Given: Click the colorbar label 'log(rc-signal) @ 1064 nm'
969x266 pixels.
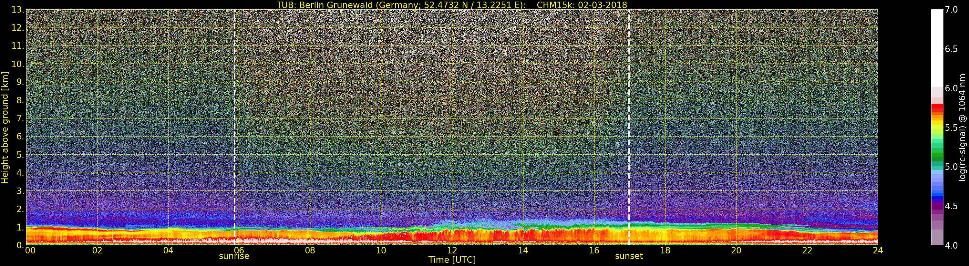Looking at the screenshot, I should pos(962,127).
